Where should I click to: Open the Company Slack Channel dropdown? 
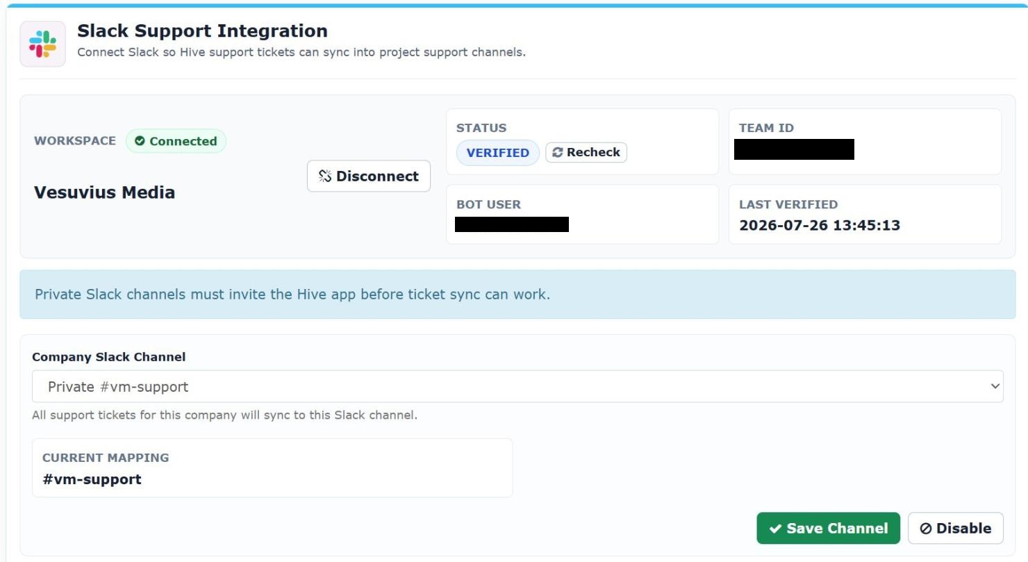(517, 386)
